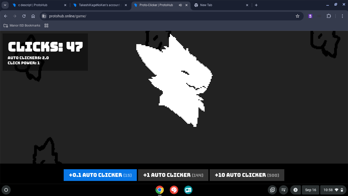This screenshot has height=196, width=348.
Task: Reload the Proto-Clicker page
Action: point(24,16)
